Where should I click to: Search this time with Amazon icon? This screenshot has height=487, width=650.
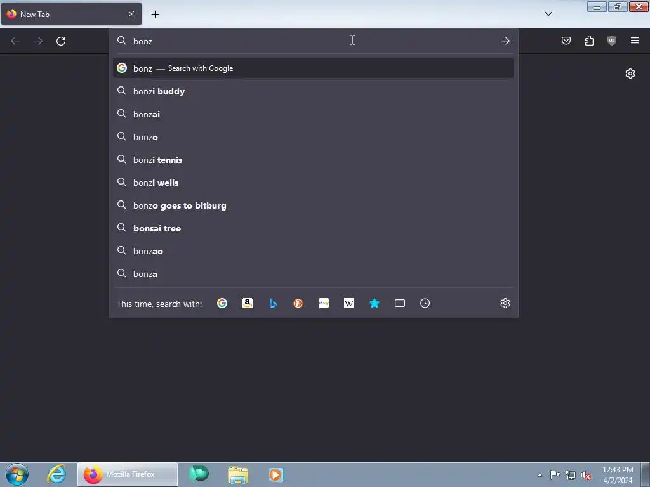point(248,303)
